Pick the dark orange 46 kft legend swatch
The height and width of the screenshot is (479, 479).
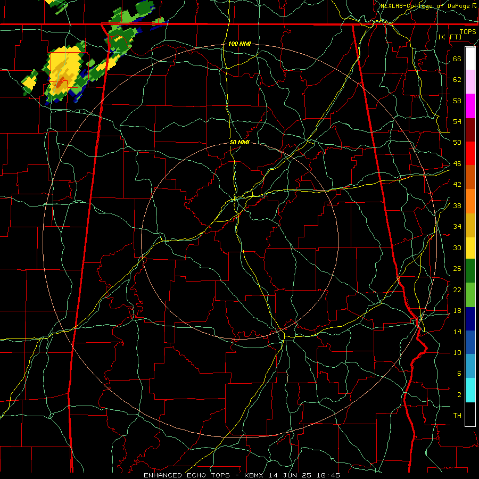pos(470,177)
